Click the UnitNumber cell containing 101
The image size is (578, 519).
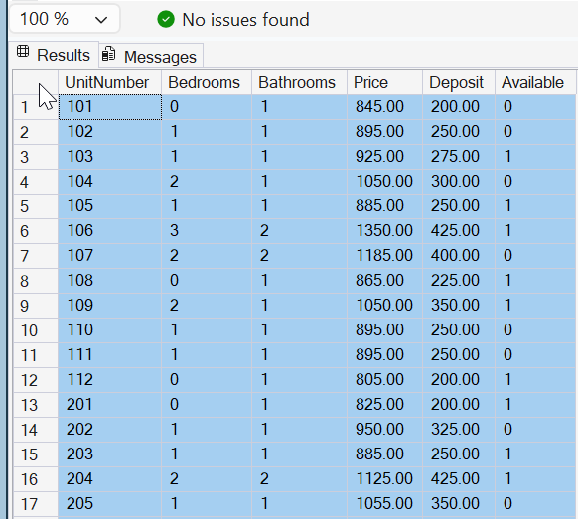point(110,107)
